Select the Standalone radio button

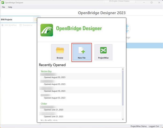(x=21, y=25)
